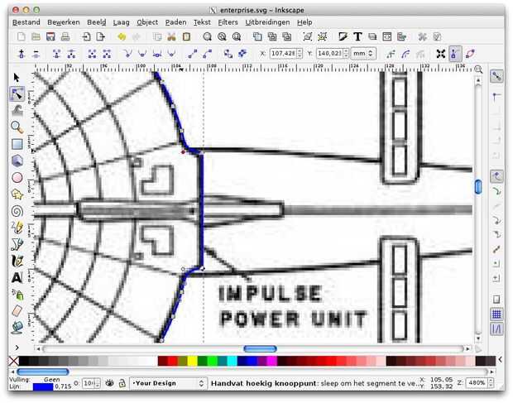Viewport: 513px width, 403px height.
Task: Click the Undo arrow icon
Action: coord(122,36)
